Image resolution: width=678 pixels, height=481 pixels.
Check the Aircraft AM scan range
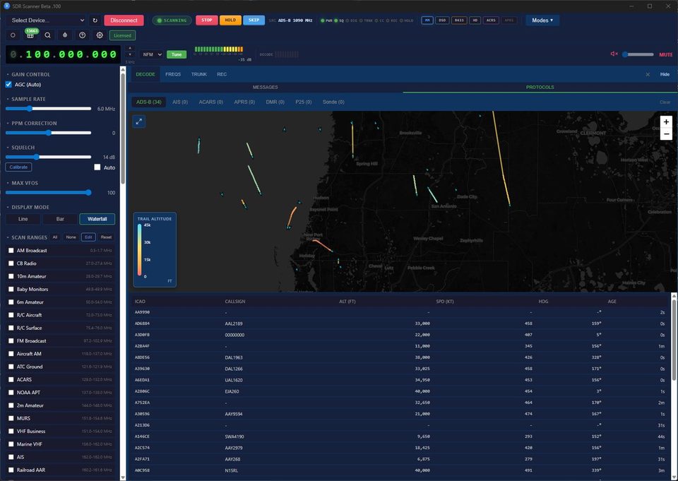pos(11,353)
